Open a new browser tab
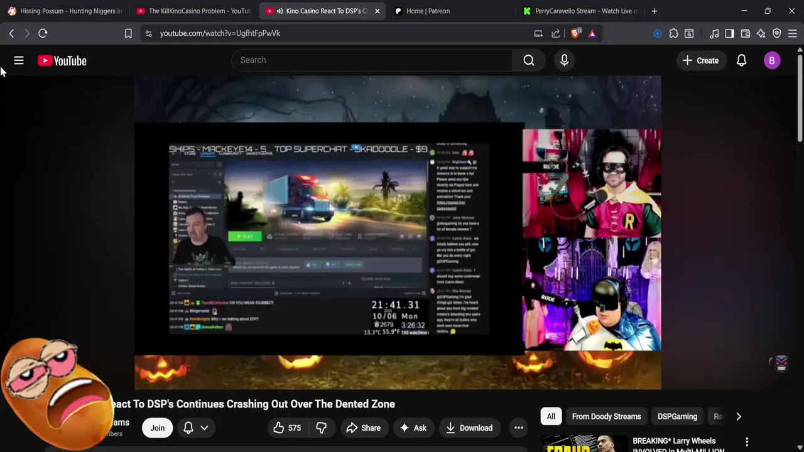Screen dimensions: 804x452 (x=655, y=11)
